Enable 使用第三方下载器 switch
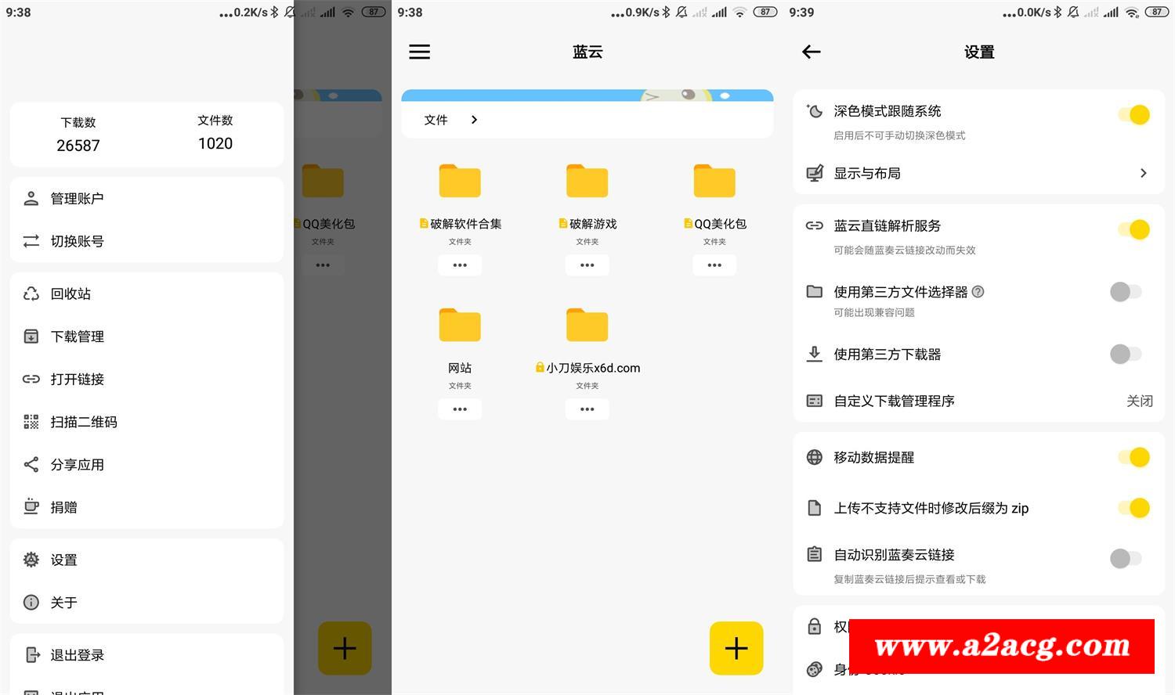This screenshot has height=695, width=1175. pyautogui.click(x=1126, y=354)
